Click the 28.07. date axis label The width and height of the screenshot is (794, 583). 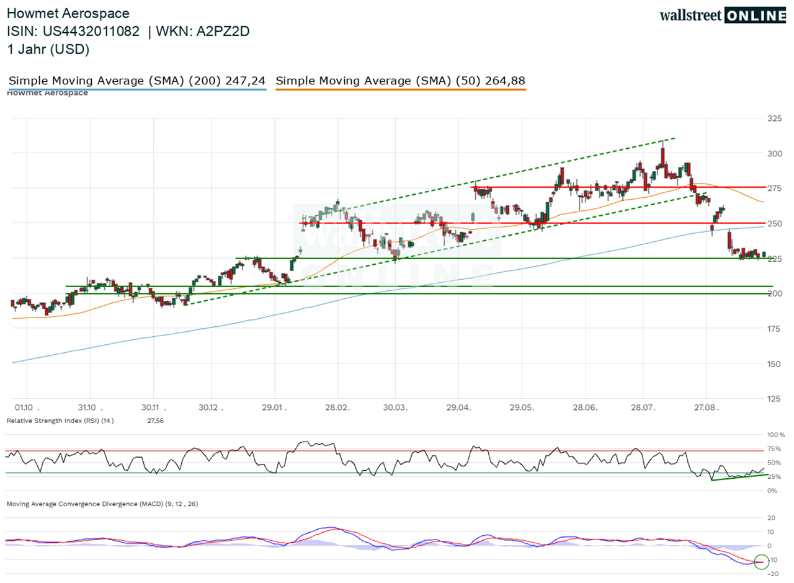(x=643, y=407)
